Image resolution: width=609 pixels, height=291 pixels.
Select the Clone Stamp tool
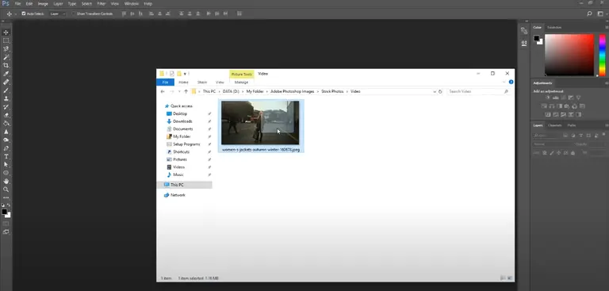[x=6, y=98]
